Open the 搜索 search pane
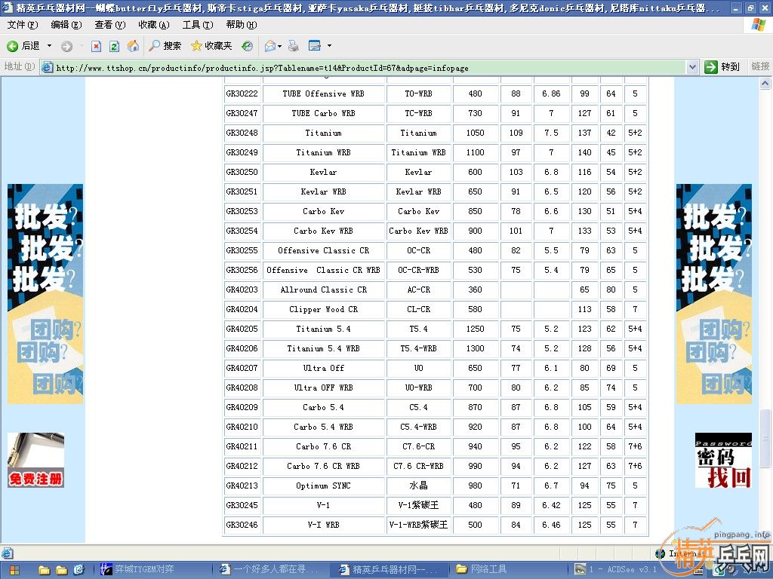Image resolution: width=773 pixels, height=579 pixels. (165, 46)
